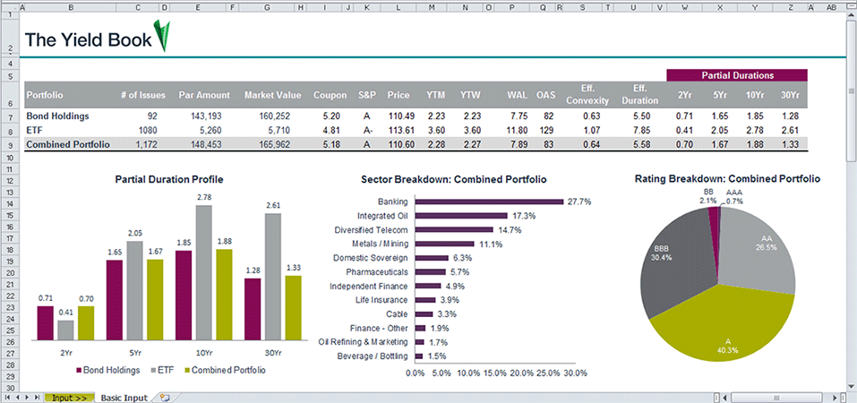This screenshot has height=403, width=857.
Task: Click the Domestic Sovereign sector label
Action: [x=371, y=258]
